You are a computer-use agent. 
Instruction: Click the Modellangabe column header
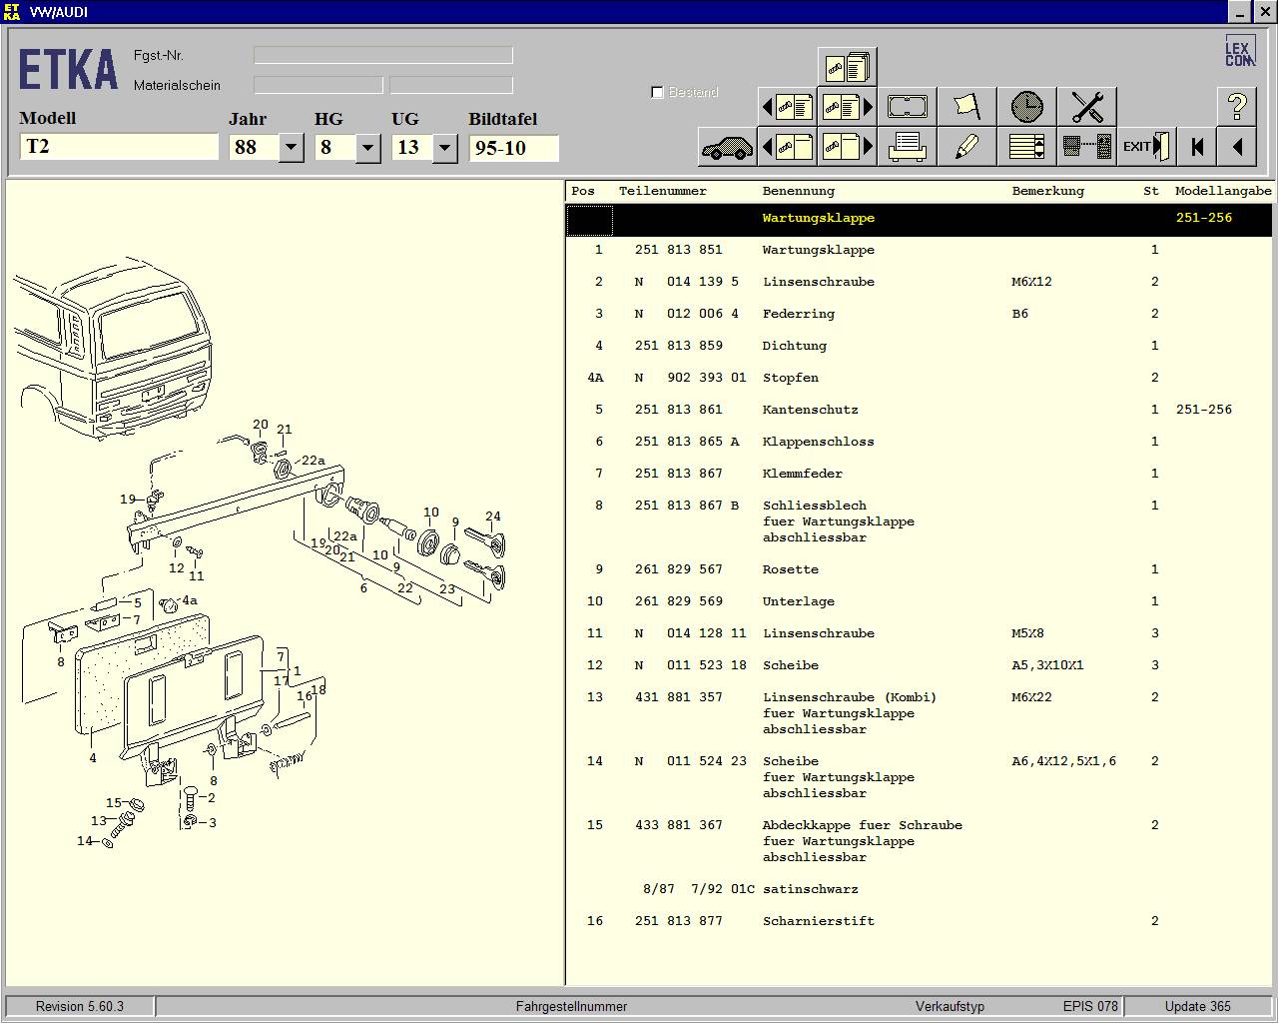click(1223, 191)
